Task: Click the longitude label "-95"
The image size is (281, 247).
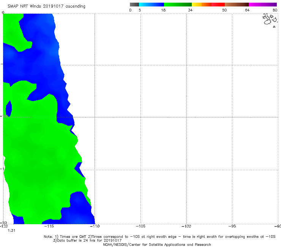Action: tap(232, 226)
